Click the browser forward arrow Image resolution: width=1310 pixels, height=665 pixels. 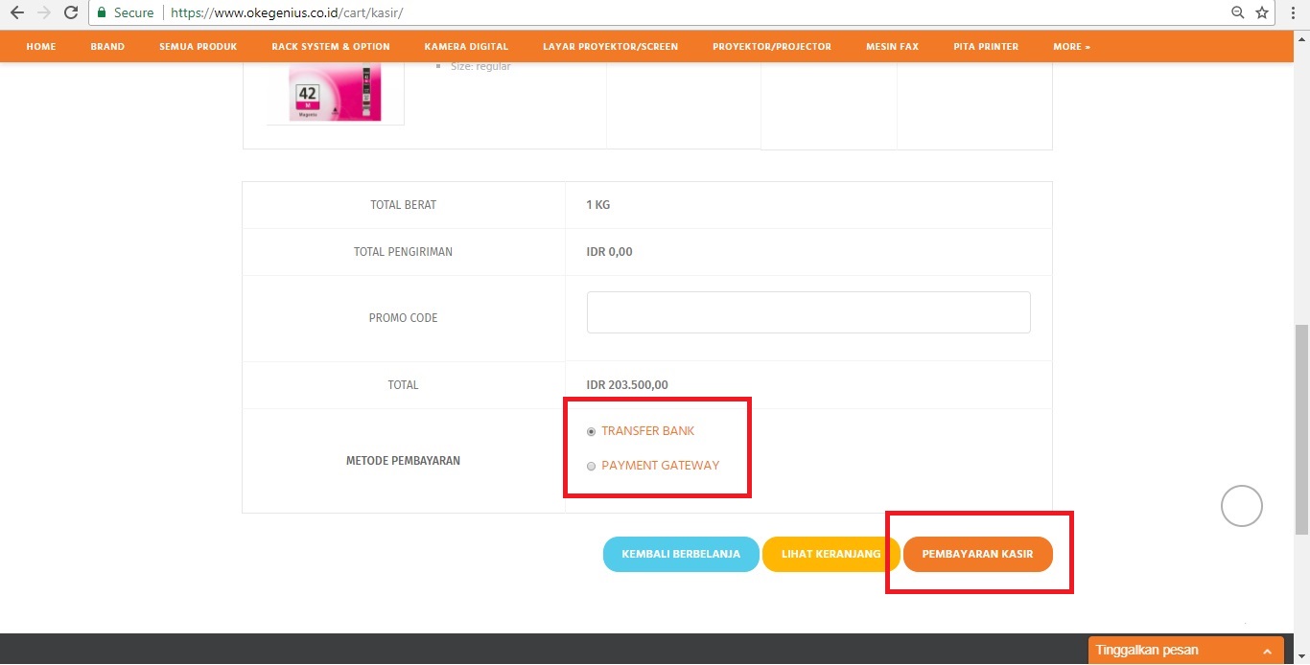[43, 13]
